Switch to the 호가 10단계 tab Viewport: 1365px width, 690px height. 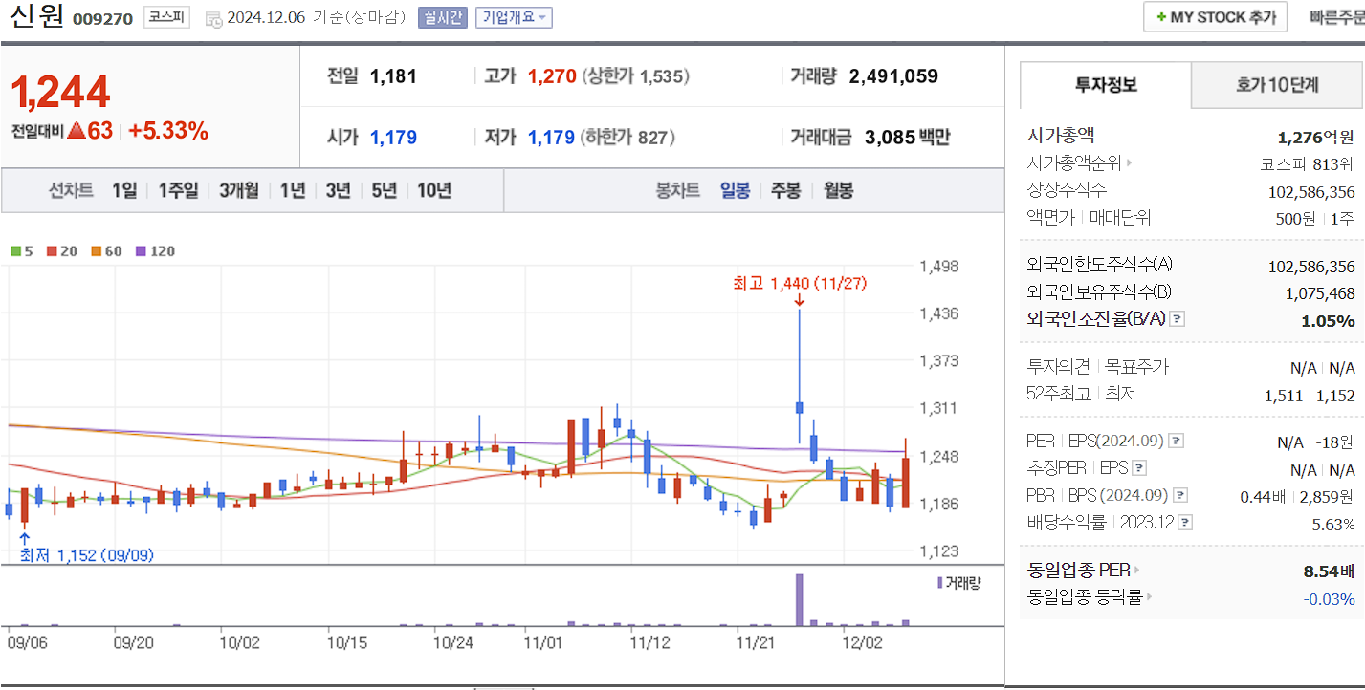(1277, 85)
